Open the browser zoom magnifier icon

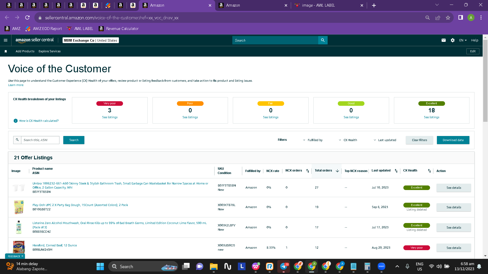(428, 18)
